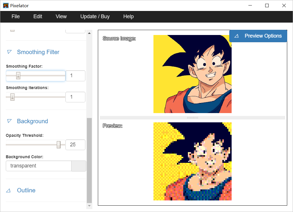Viewport: 293px width, 212px height.
Task: Collapse the Smoothing Filter section
Action: point(38,52)
